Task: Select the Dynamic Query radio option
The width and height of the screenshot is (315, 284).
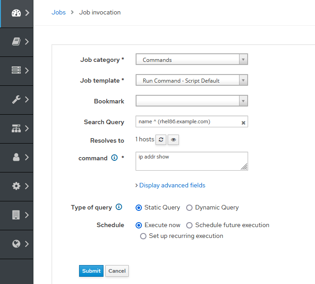Action: [190, 208]
